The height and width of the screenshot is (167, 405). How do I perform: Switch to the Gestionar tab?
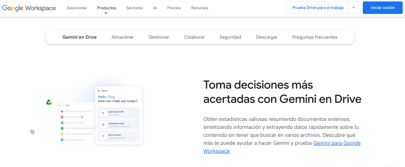click(159, 37)
